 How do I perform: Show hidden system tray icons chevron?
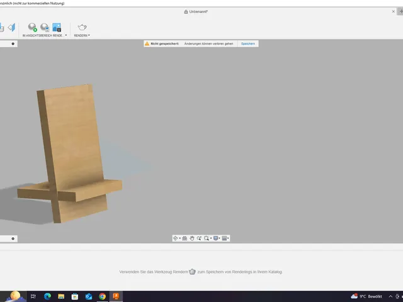[390, 296]
